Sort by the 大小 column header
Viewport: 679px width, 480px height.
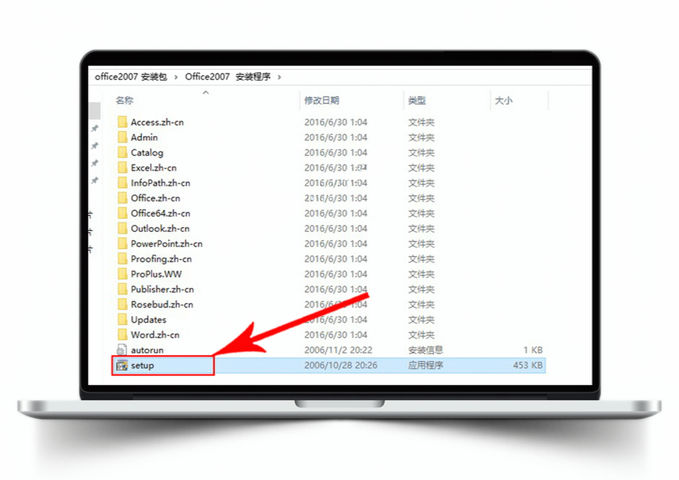pyautogui.click(x=503, y=101)
